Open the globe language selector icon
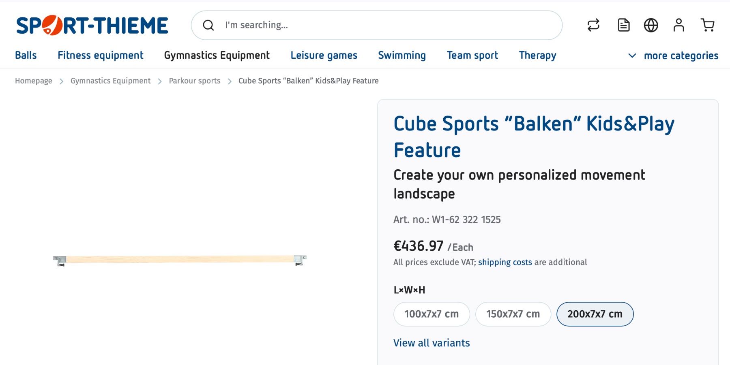 pyautogui.click(x=651, y=25)
